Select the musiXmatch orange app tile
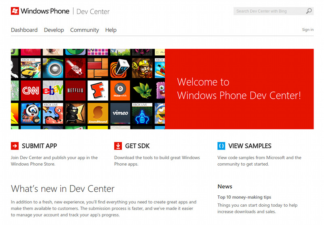This screenshot has width=324, height=225. pos(120,91)
